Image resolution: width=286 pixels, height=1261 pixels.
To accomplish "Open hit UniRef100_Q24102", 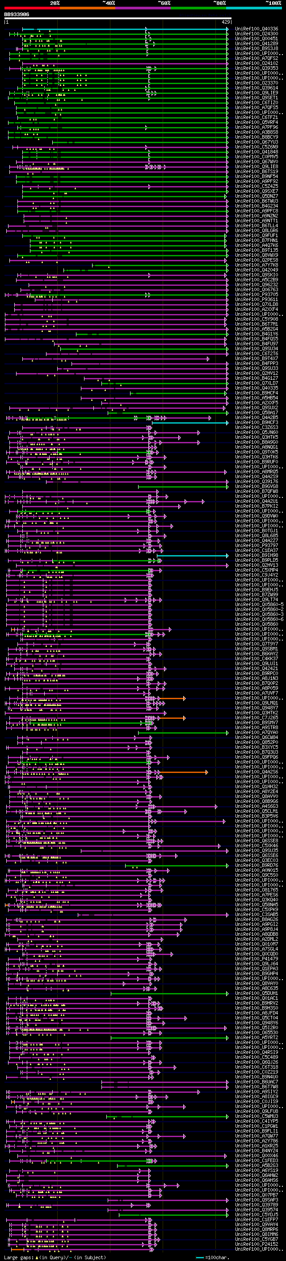I will pos(256,63).
